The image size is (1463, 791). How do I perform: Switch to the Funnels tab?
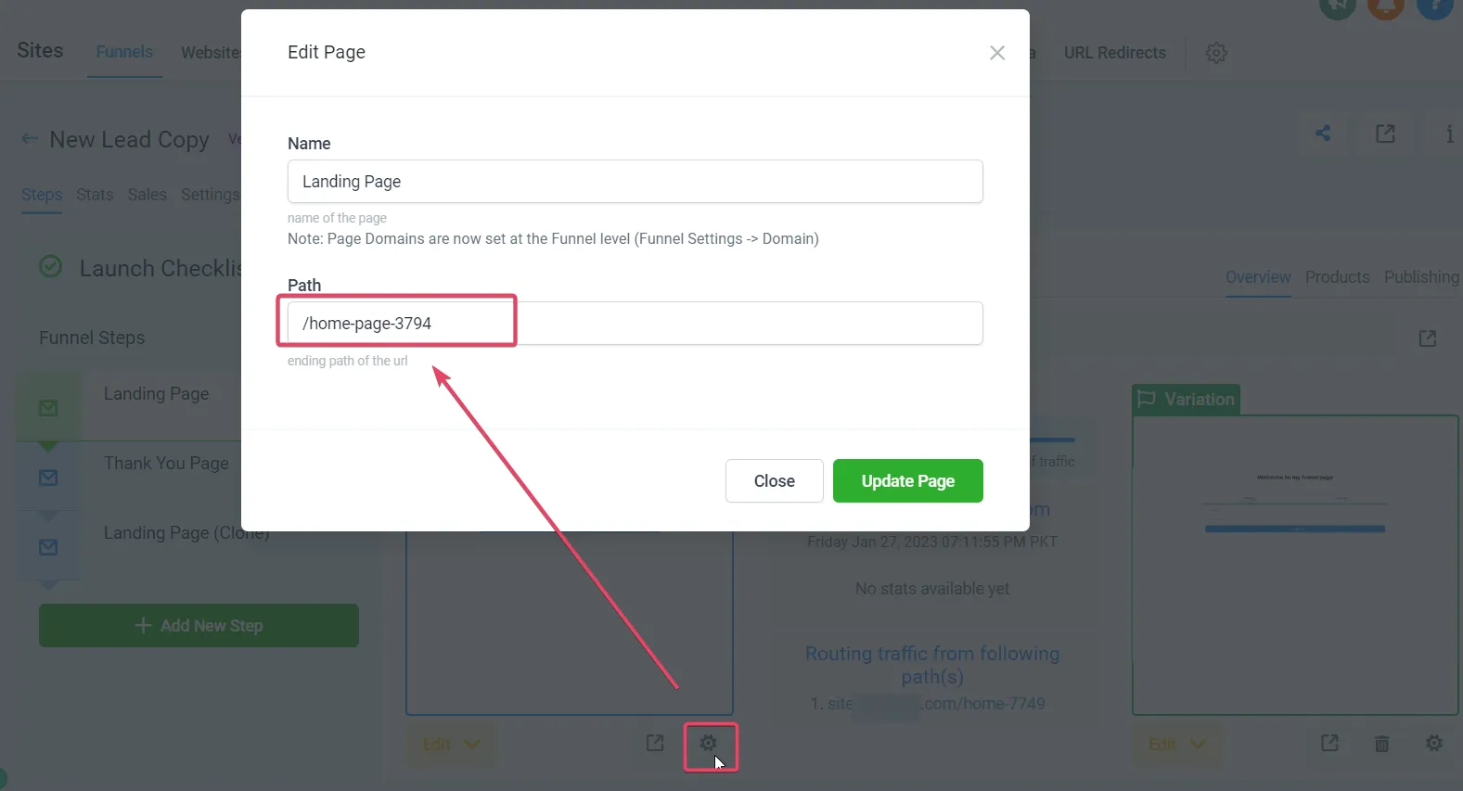pyautogui.click(x=124, y=52)
